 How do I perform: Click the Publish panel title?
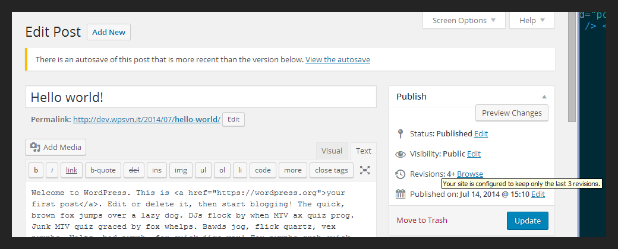pyautogui.click(x=411, y=97)
